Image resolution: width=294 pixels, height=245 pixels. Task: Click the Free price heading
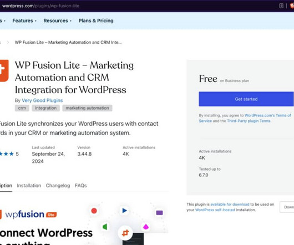point(208,79)
